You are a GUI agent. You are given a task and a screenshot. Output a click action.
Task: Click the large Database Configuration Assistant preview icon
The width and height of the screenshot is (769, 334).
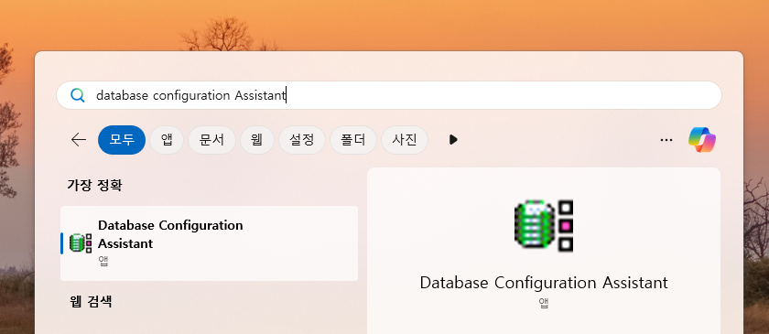(544, 226)
